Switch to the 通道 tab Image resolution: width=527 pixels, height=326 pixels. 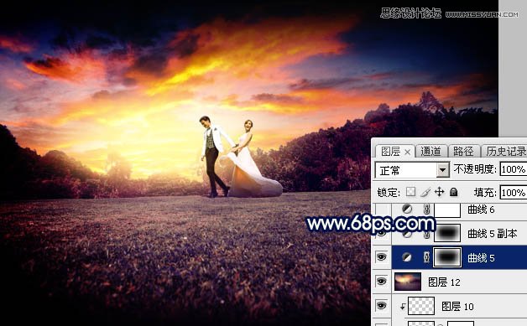coord(430,152)
